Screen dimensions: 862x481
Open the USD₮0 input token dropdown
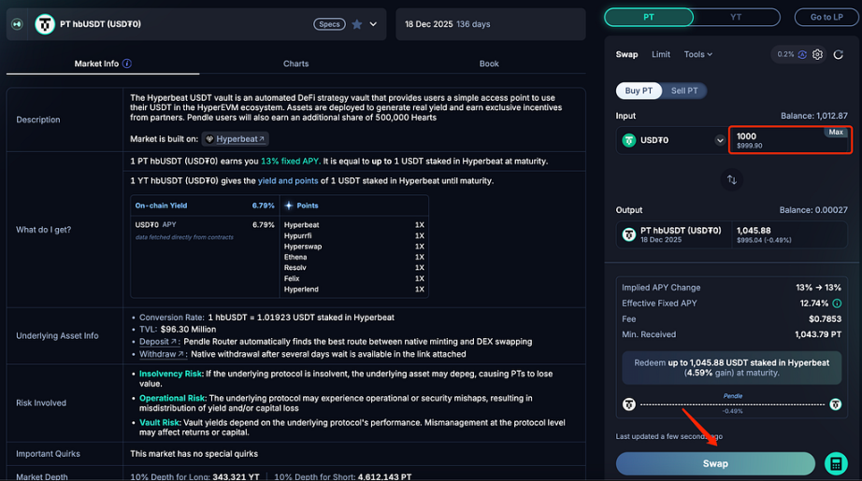[720, 140]
